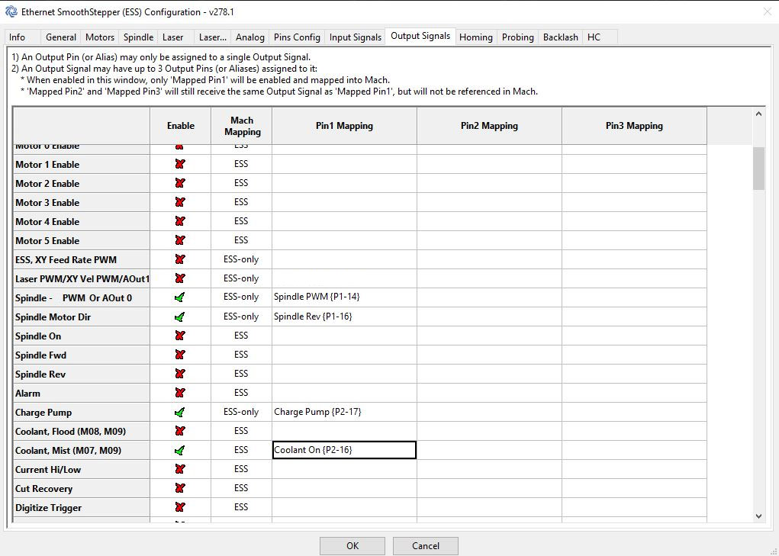The width and height of the screenshot is (779, 556).
Task: Enable the Spindle Rev output signal
Action: (x=180, y=374)
